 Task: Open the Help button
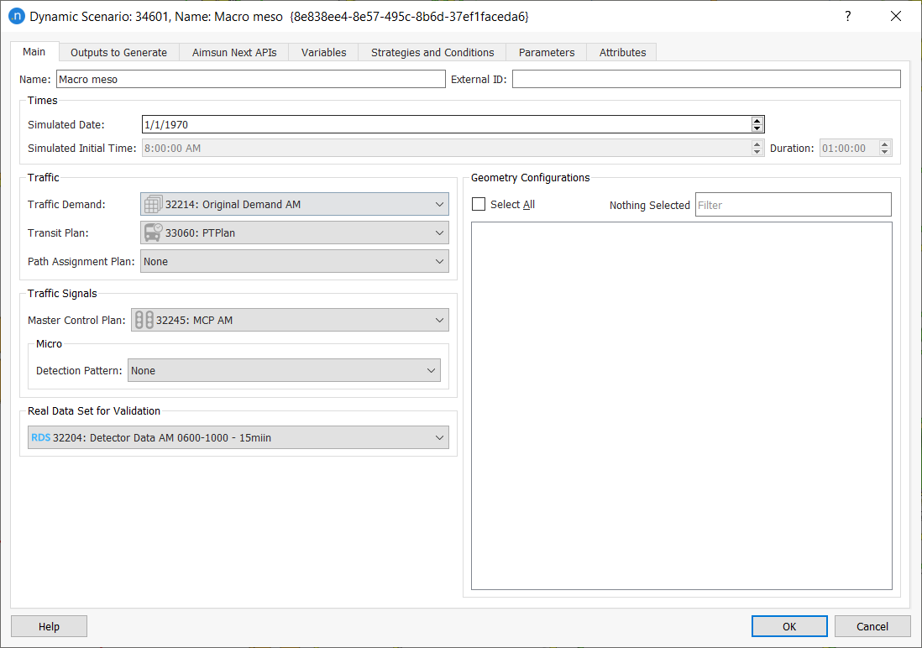tap(49, 626)
